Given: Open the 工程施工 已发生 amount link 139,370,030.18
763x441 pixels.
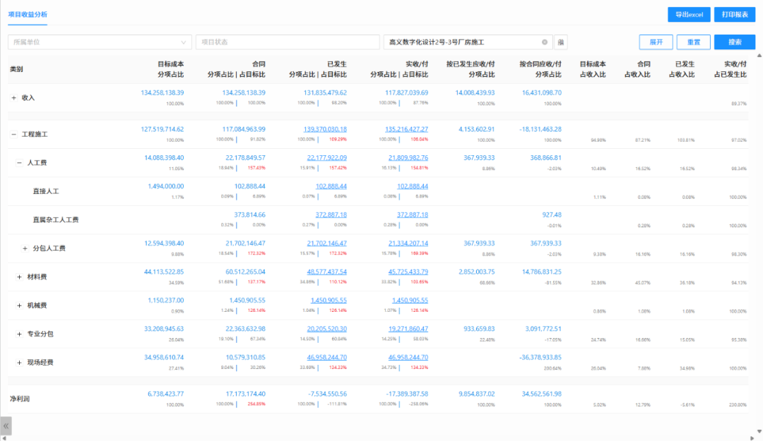Looking at the screenshot, I should pos(325,129).
